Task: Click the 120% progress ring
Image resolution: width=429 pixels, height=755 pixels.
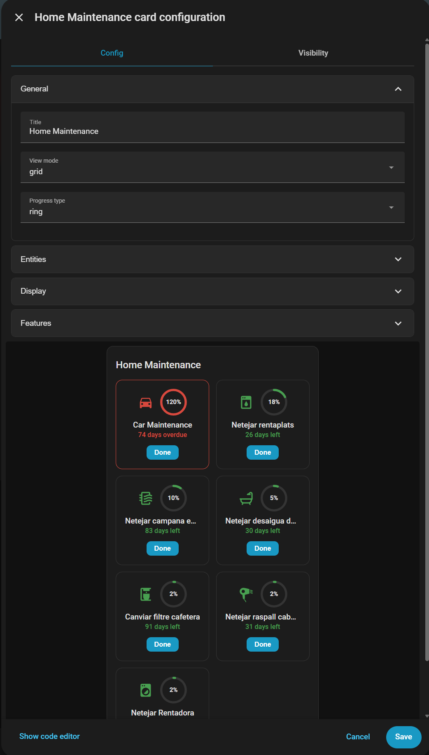Action: [x=173, y=402]
